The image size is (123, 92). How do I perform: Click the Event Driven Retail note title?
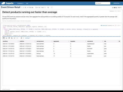click(11, 7)
